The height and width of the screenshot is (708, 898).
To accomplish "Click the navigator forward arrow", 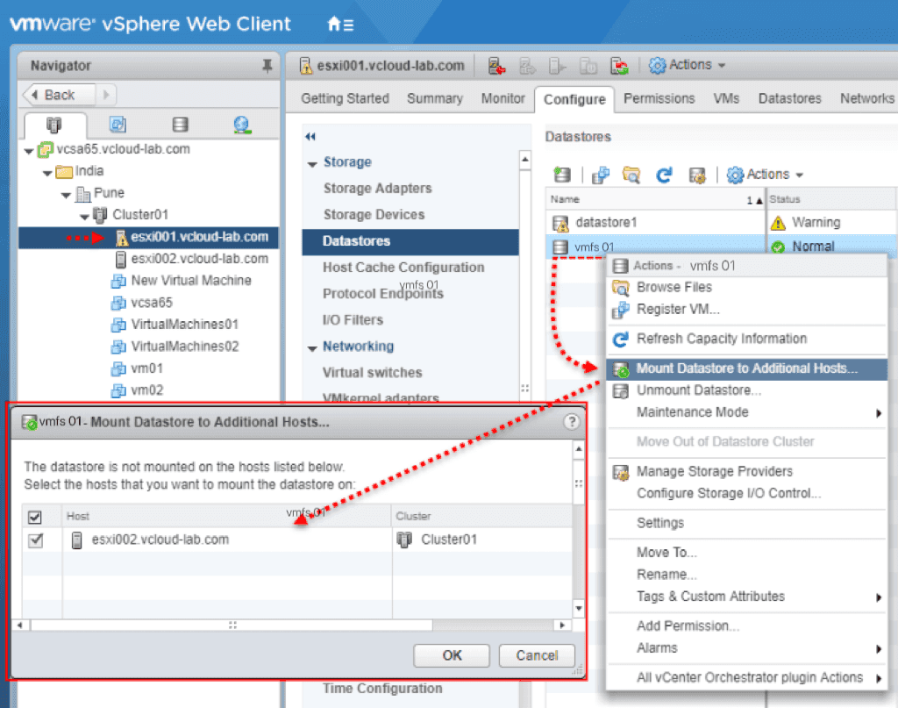I will (x=106, y=95).
